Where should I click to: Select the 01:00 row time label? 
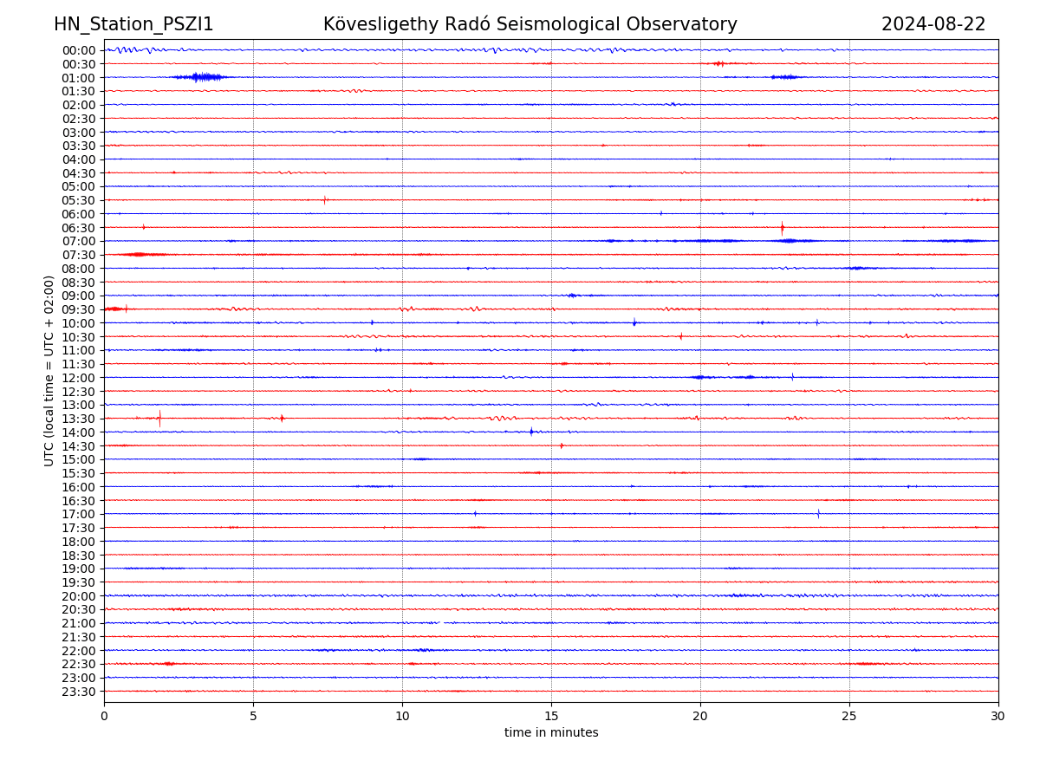coord(79,78)
